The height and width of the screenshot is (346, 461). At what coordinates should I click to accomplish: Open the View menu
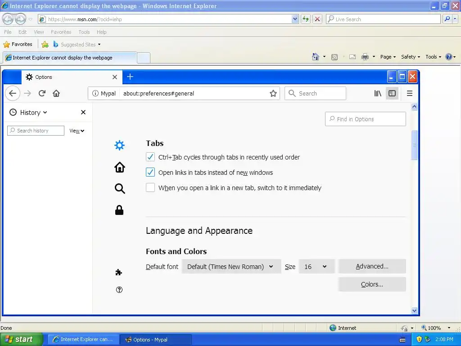pos(39,32)
